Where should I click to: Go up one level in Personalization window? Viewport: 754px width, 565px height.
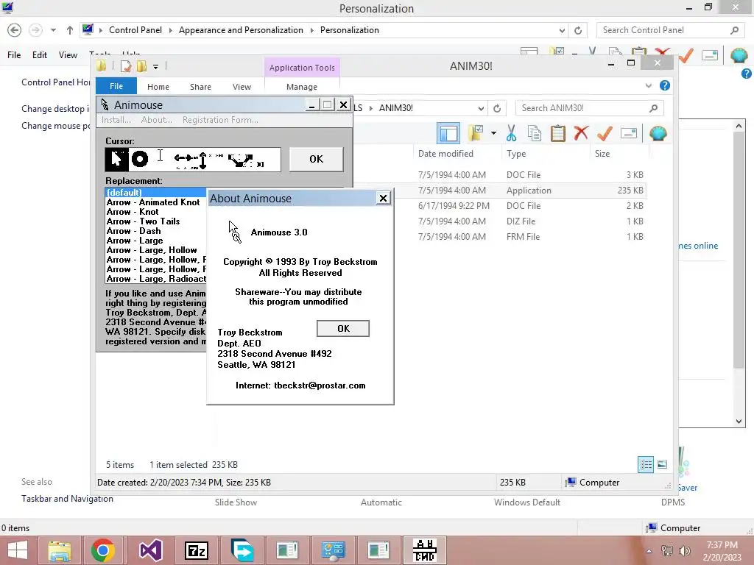pyautogui.click(x=70, y=30)
